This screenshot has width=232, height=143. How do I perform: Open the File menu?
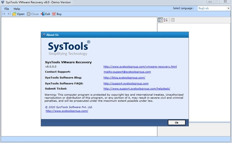(7, 9)
